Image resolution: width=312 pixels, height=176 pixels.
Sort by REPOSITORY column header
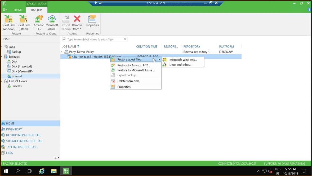tap(192, 46)
